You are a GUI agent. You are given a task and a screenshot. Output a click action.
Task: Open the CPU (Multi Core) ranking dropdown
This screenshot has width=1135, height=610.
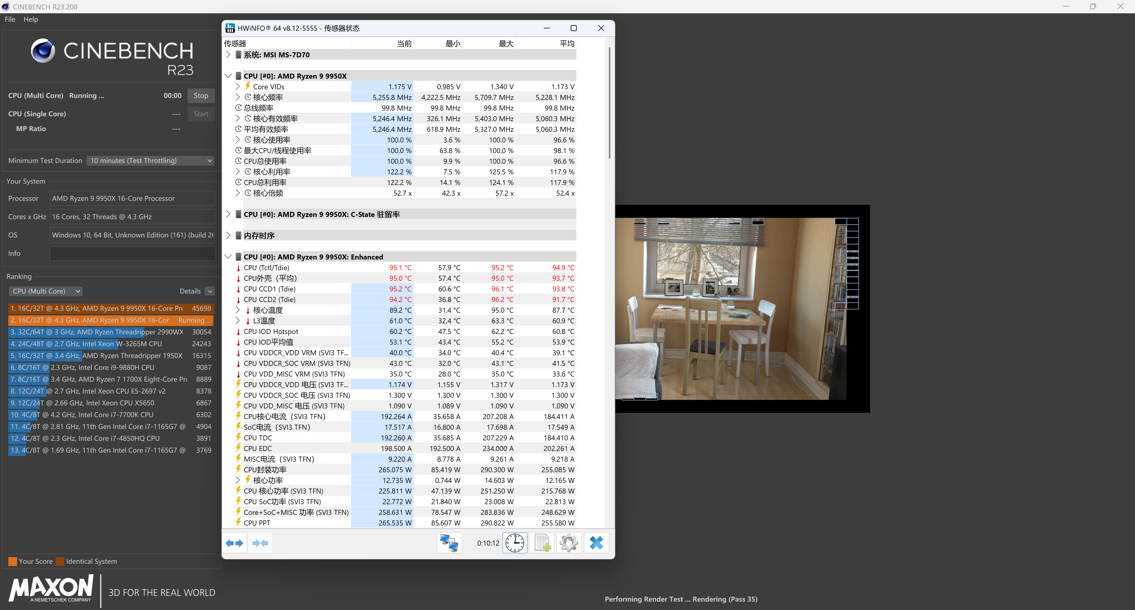pyautogui.click(x=46, y=291)
